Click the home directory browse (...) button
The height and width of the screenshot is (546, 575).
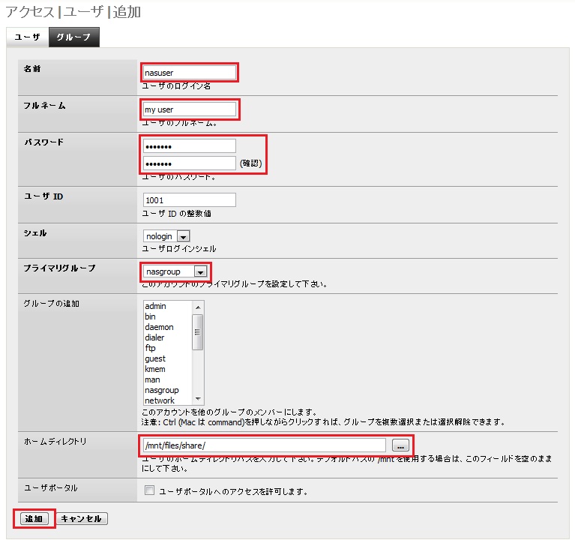400,445
